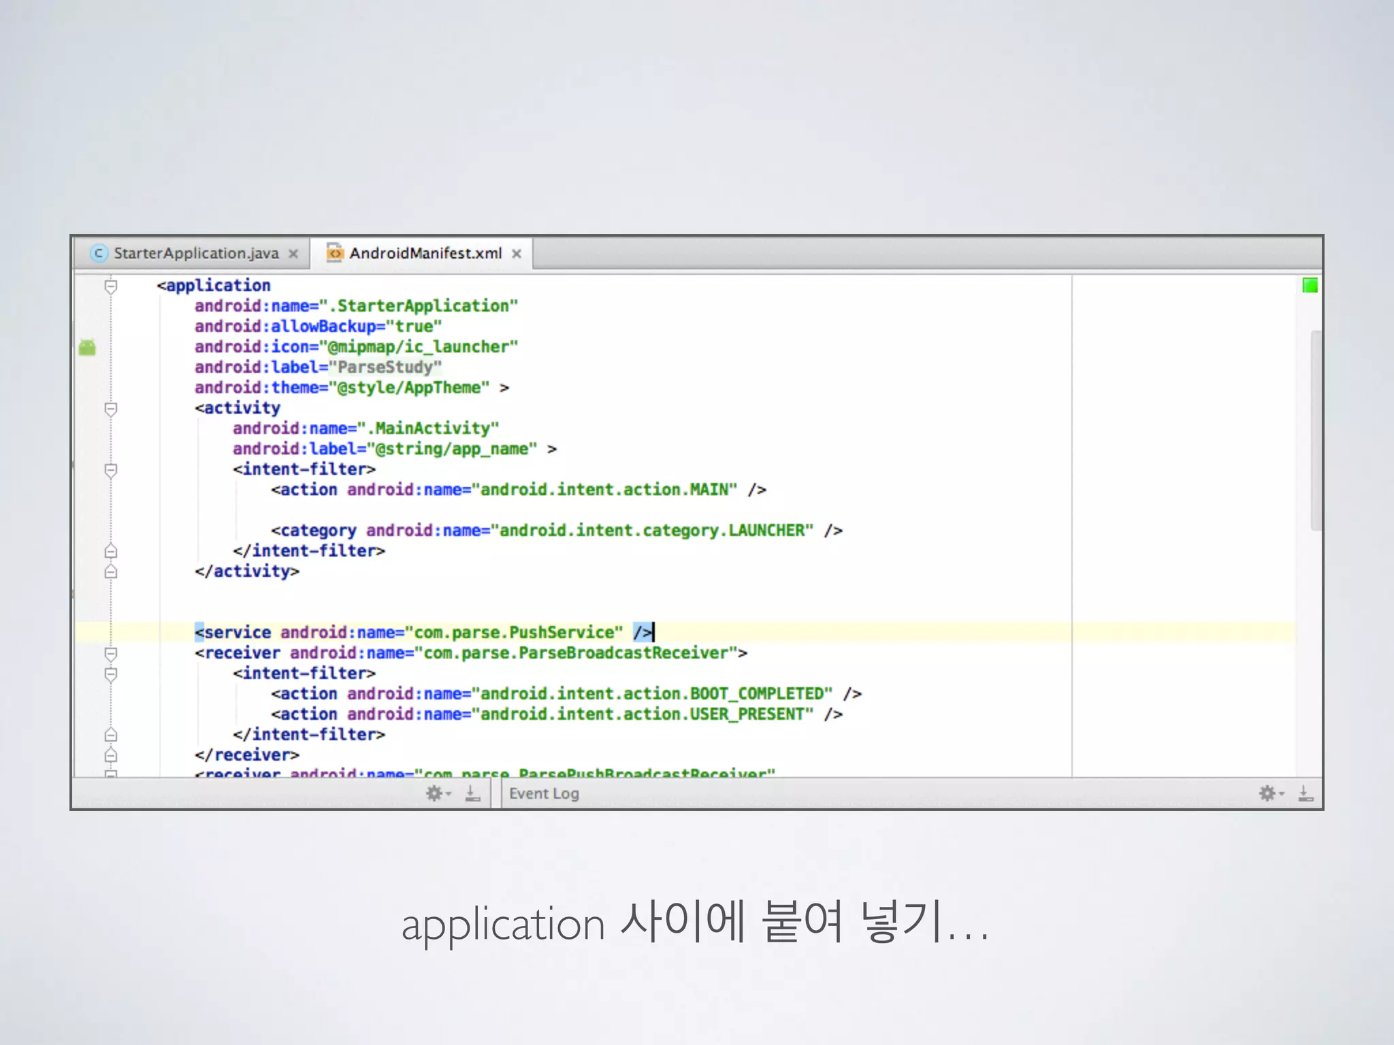Click fold end marker at first </intent-filter>

111,551
